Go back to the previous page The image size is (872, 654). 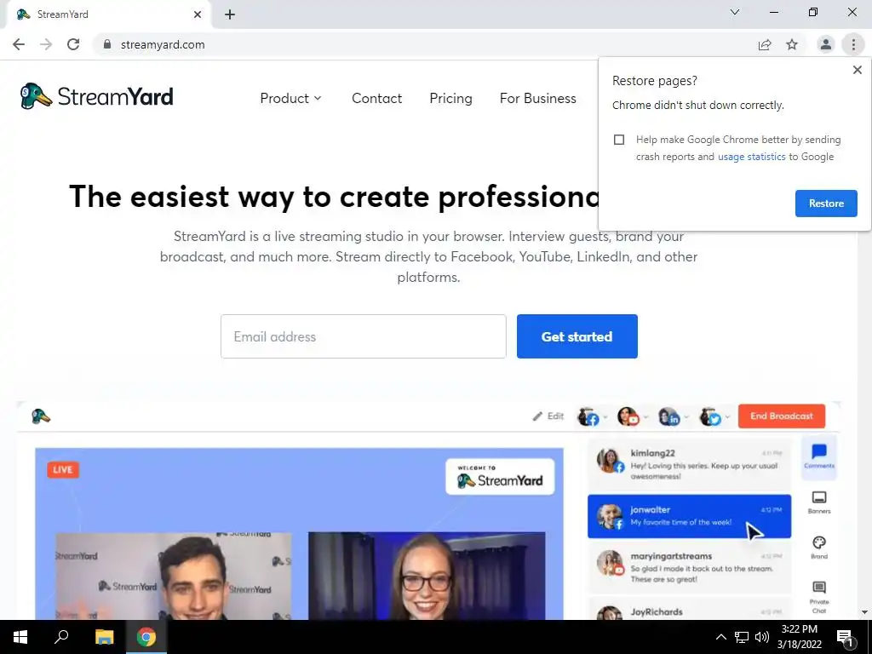19,44
